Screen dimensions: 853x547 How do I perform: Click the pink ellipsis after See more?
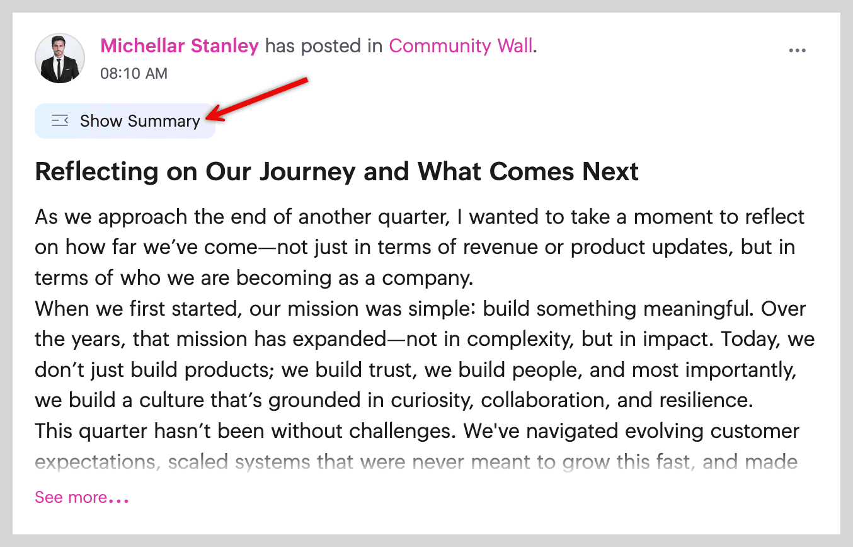(119, 500)
